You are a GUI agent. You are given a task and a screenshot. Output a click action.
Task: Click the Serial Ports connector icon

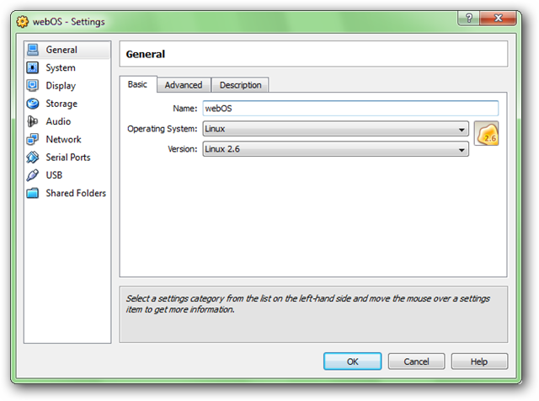(x=33, y=158)
